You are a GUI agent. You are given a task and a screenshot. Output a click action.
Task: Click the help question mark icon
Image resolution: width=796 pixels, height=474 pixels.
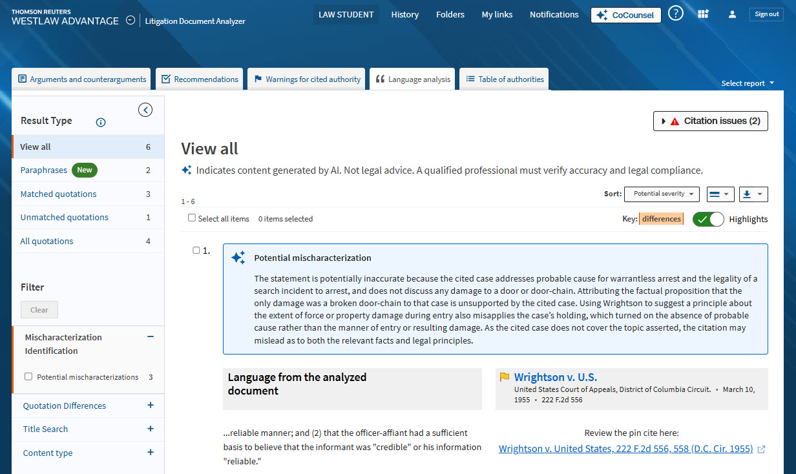675,14
